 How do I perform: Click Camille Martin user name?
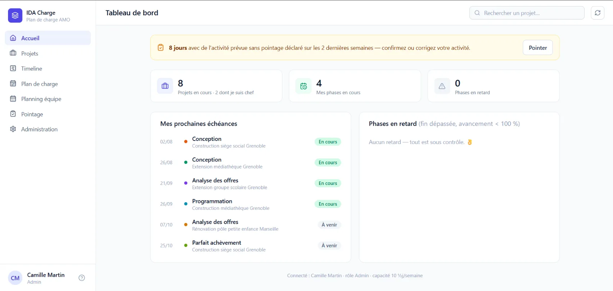(x=46, y=275)
